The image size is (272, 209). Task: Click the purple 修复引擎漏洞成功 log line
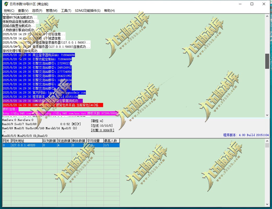(x=43, y=101)
